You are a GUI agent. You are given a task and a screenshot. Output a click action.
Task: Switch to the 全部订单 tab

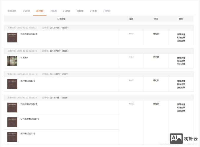[12, 11]
